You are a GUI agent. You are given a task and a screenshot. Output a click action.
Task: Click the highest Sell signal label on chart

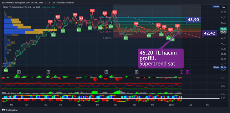92,10
